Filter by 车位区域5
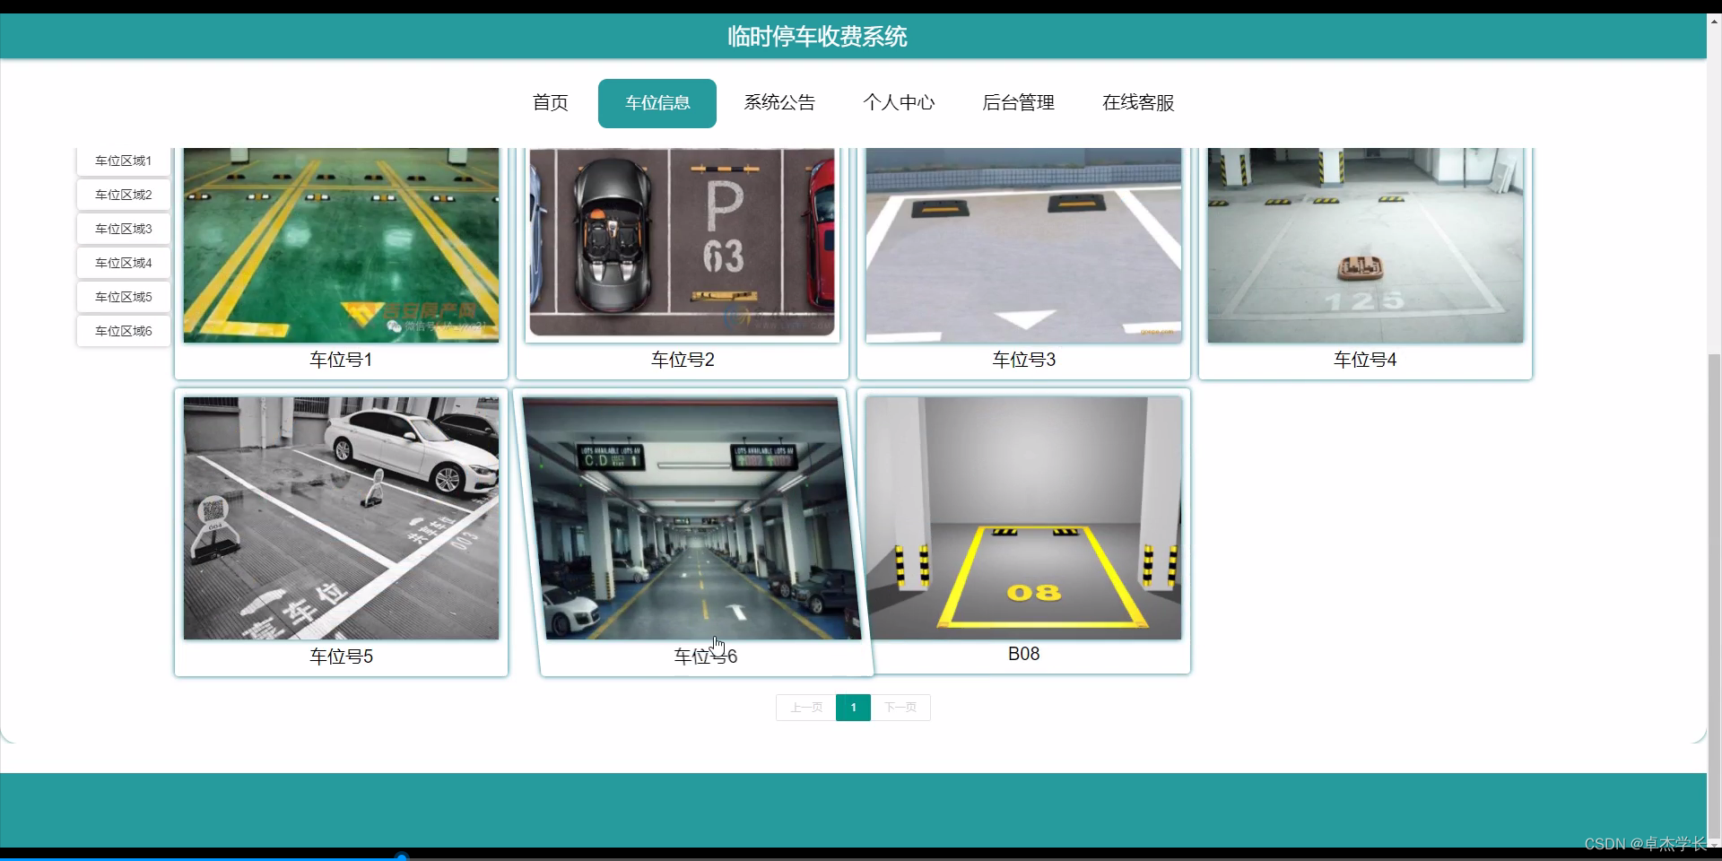 [124, 297]
